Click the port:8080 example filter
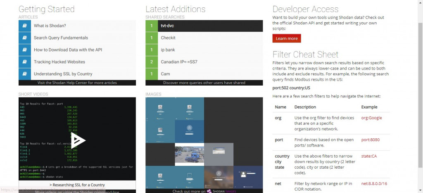 click(x=371, y=140)
